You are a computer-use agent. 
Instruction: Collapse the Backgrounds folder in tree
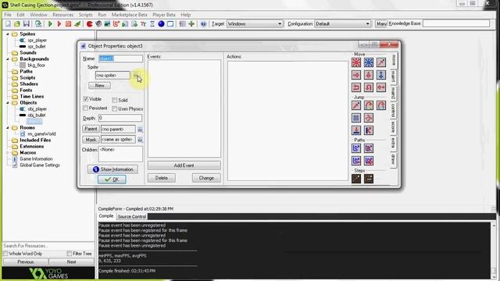click(x=8, y=59)
